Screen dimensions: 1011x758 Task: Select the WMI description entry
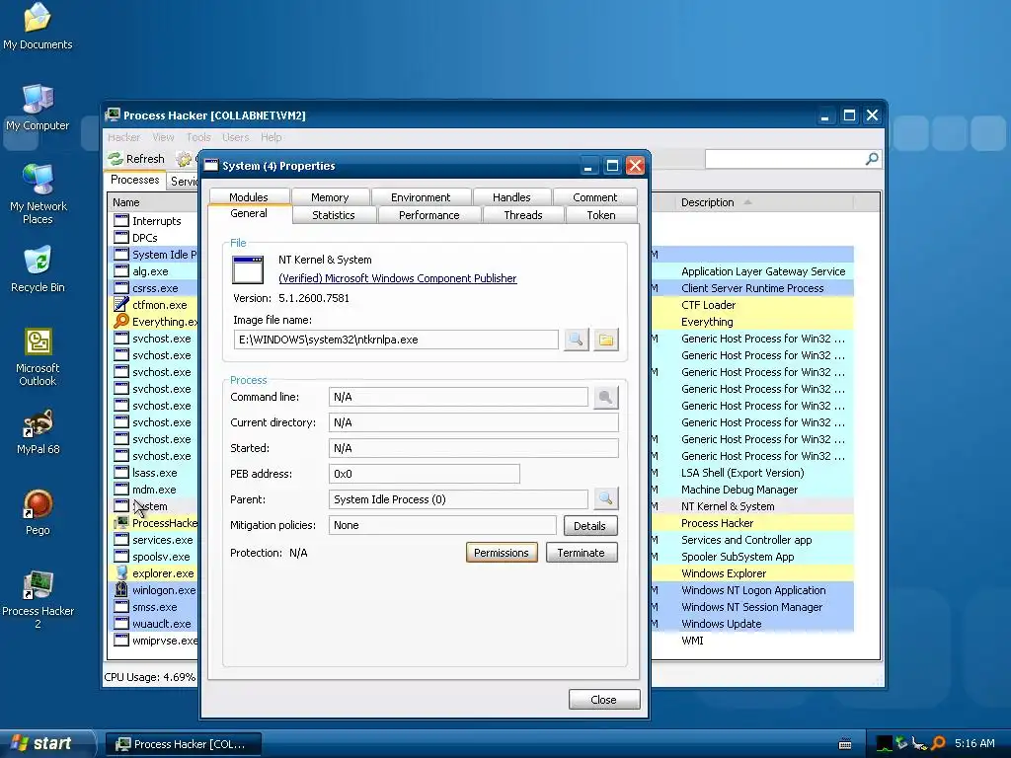click(x=692, y=640)
